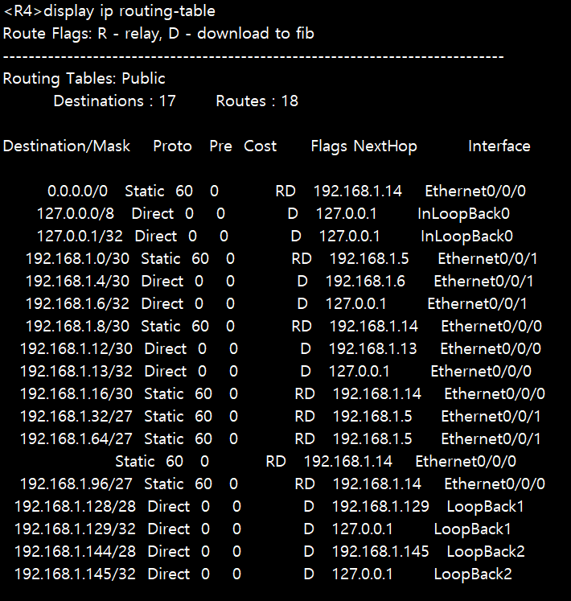The width and height of the screenshot is (571, 601).
Task: Select destination '127.0.0.0/8'
Action: (x=76, y=213)
